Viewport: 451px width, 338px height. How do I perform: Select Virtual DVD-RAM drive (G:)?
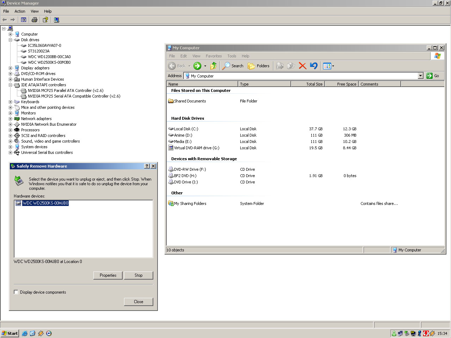[194, 148]
